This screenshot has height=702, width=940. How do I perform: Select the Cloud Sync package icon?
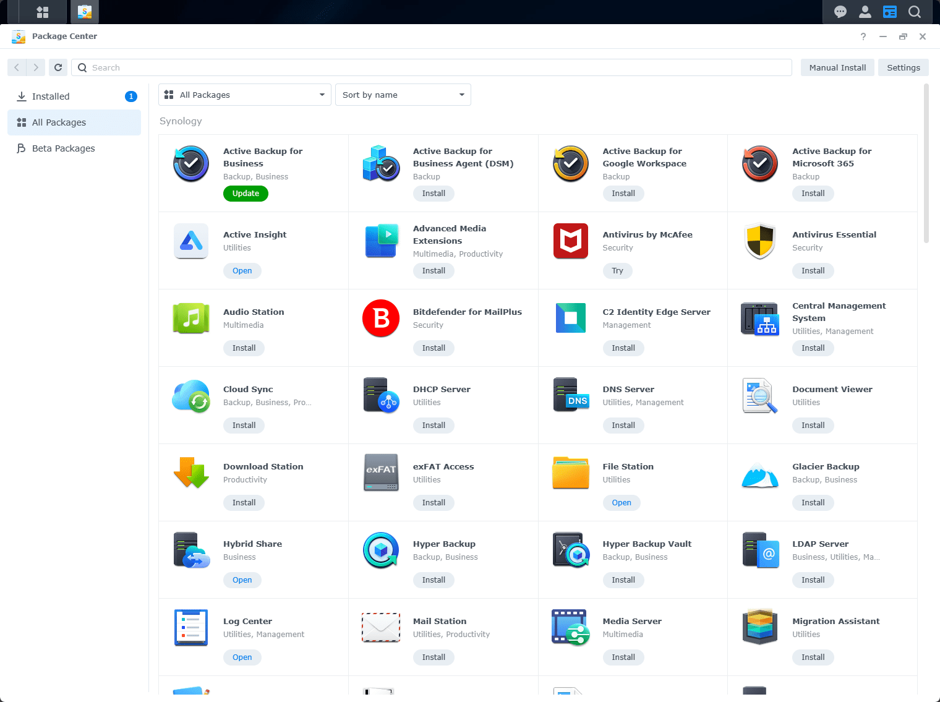pyautogui.click(x=191, y=396)
